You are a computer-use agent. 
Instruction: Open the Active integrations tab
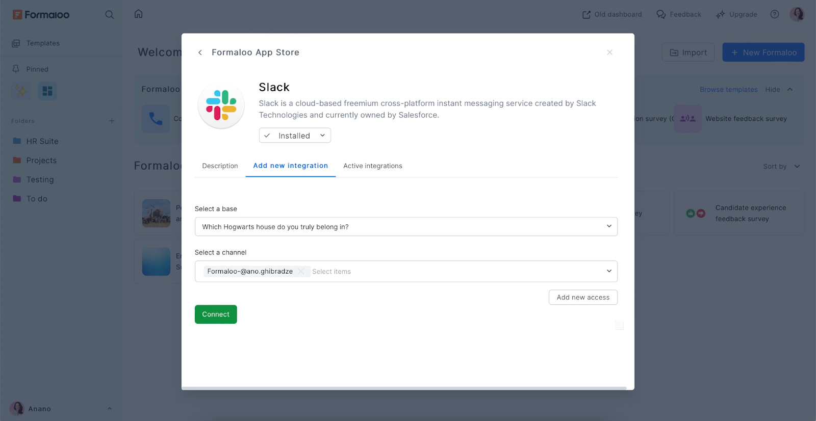coord(373,166)
